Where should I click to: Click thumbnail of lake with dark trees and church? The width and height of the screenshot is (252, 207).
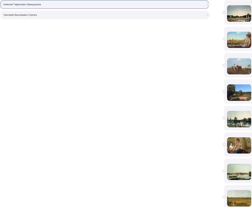click(x=239, y=119)
